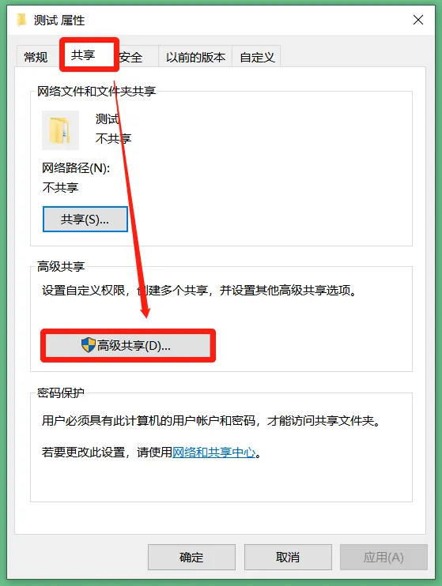Go to the 以前的版本 tab
Screen dimensions: 442x586
pyautogui.click(x=195, y=57)
